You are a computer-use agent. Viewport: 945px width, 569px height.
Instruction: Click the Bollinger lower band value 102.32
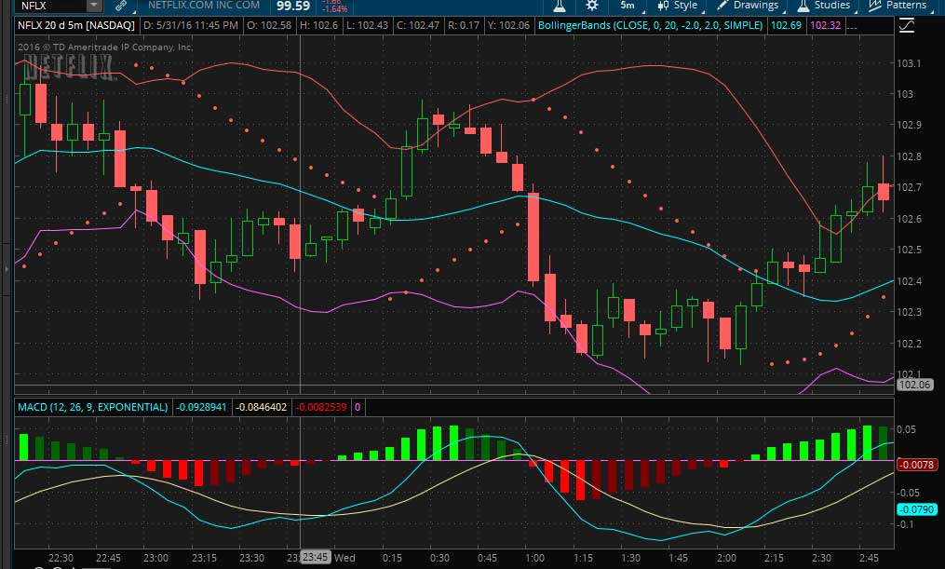click(x=825, y=25)
